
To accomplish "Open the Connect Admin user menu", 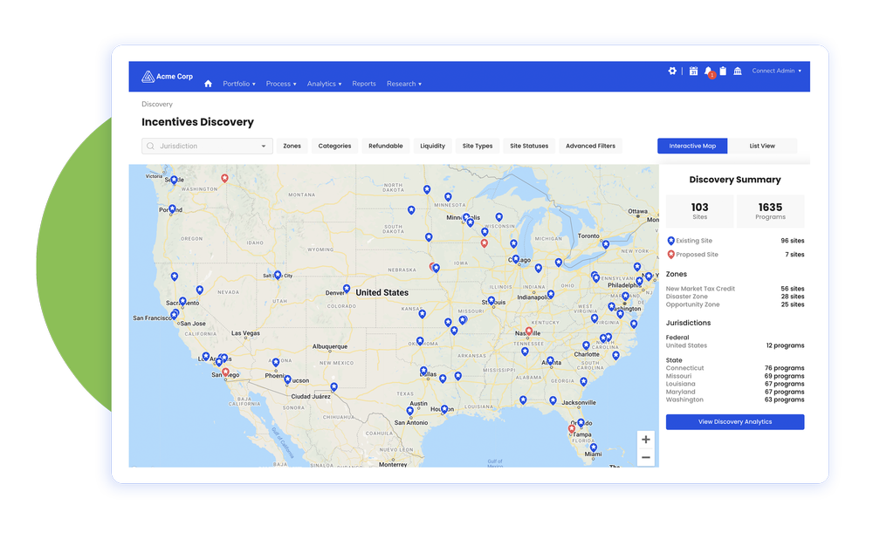I will (776, 72).
